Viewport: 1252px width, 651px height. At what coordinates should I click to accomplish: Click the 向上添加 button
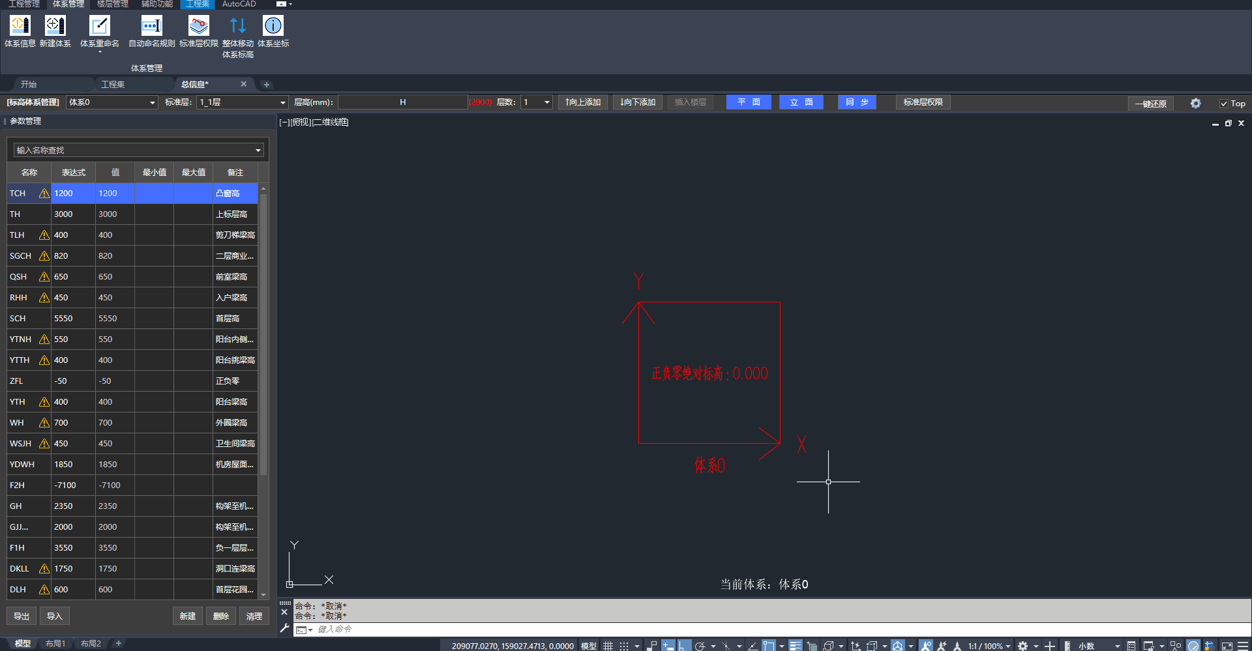click(x=583, y=102)
